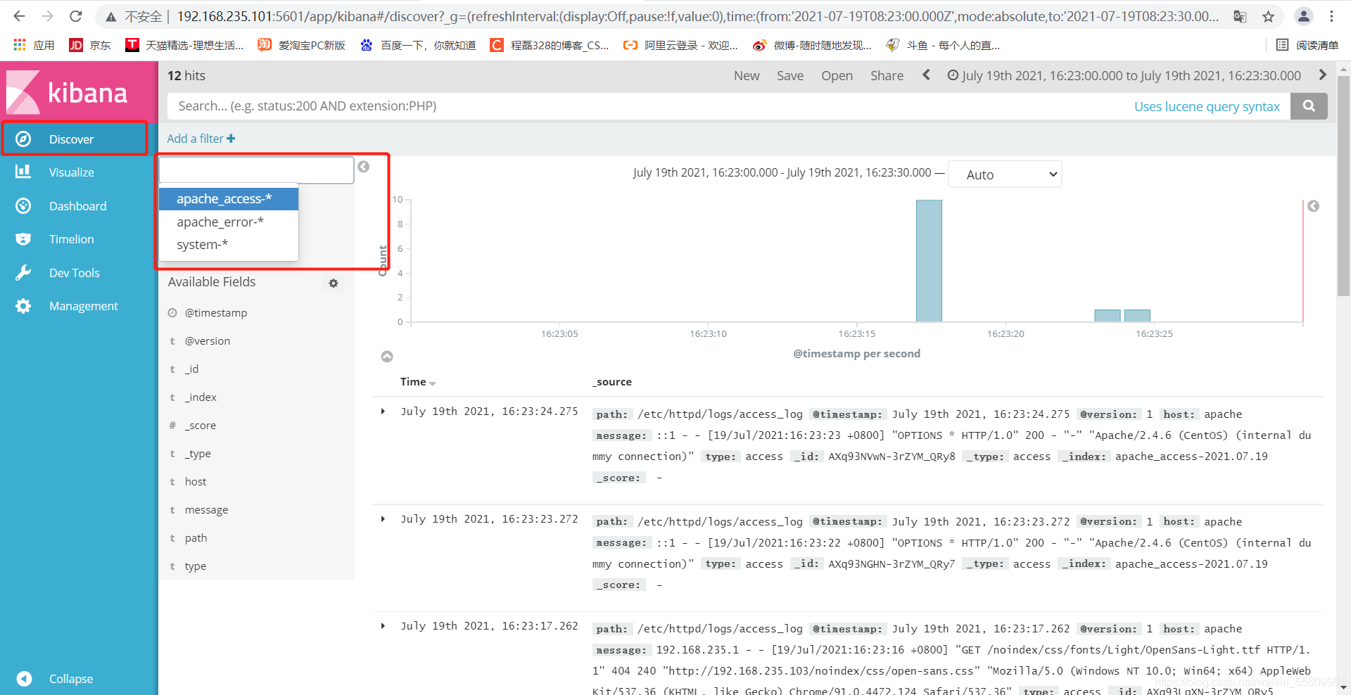
Task: Collapse the histogram with up-arrow icon
Action: coord(387,357)
